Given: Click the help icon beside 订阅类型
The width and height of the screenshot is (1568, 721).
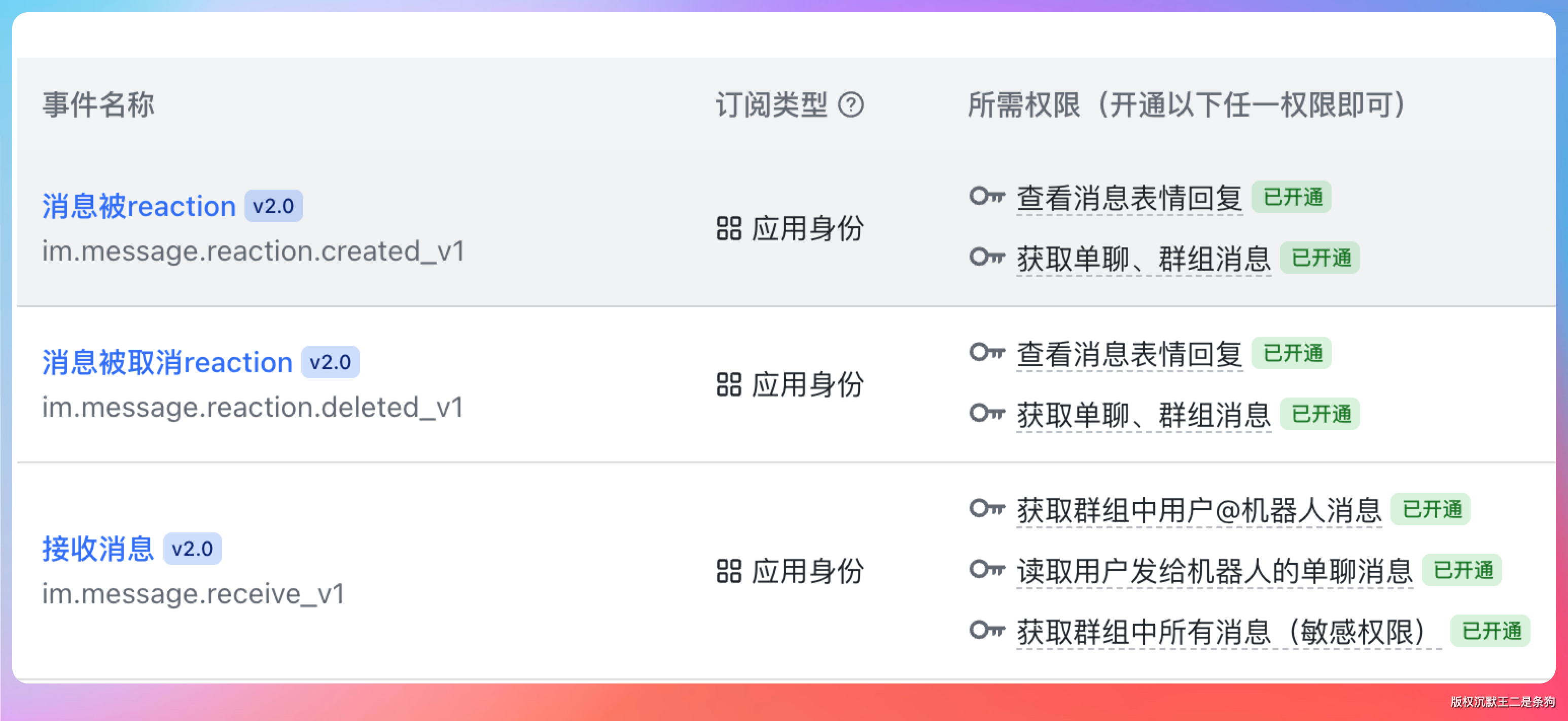Looking at the screenshot, I should (850, 104).
